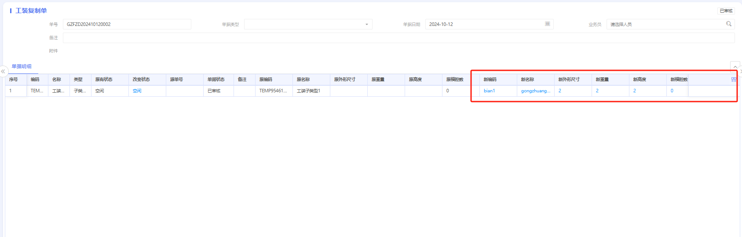Click the 新重量 column header
The width and height of the screenshot is (742, 237).
602,80
